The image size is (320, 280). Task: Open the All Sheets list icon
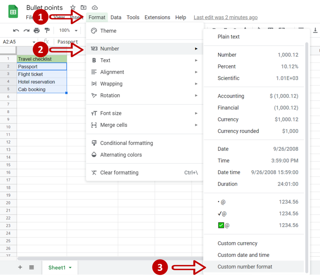[x=32, y=268]
